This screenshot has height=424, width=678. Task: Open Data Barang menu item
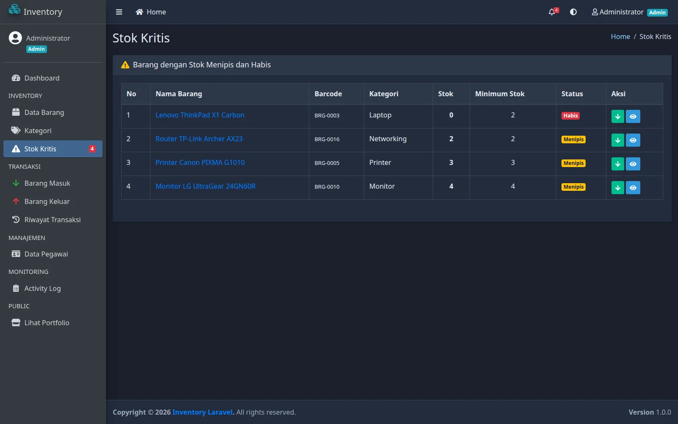(x=53, y=112)
